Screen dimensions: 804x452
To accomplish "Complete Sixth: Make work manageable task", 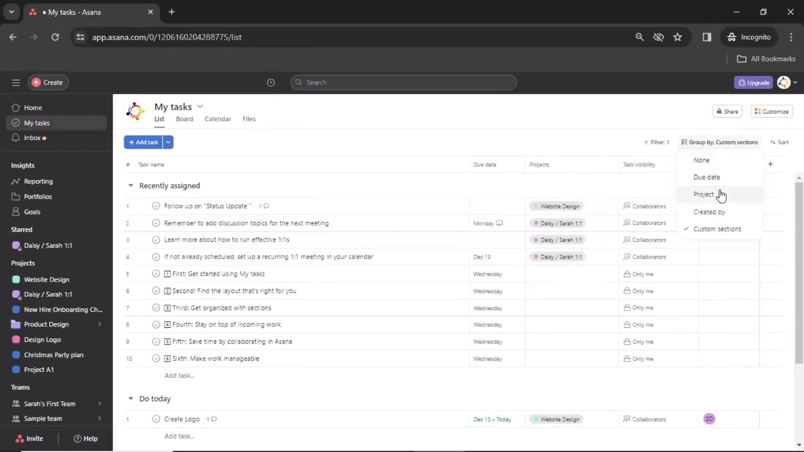I will point(156,359).
